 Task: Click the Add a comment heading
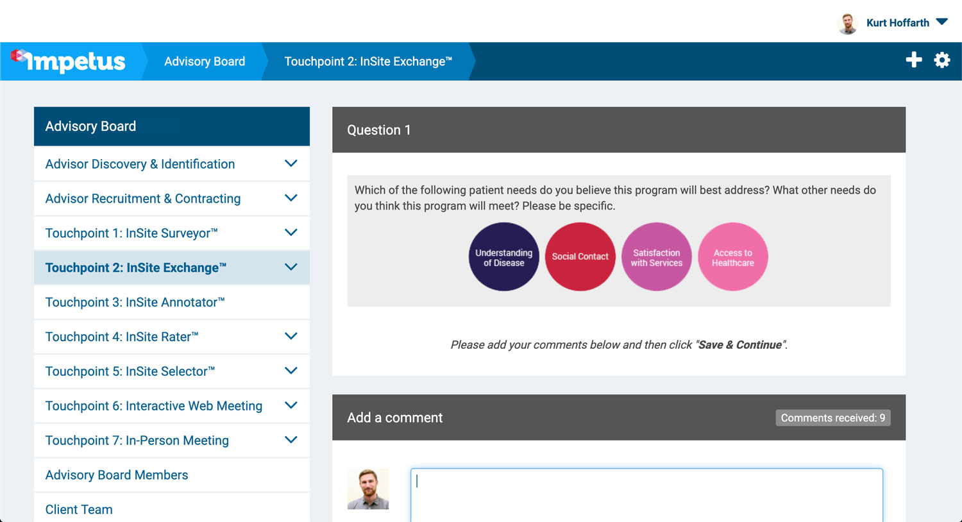[395, 418]
